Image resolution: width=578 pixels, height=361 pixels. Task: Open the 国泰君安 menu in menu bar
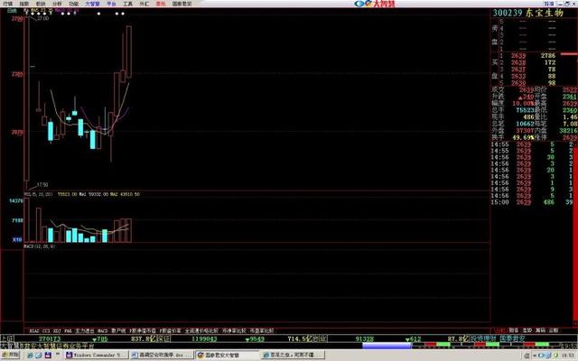tap(182, 4)
